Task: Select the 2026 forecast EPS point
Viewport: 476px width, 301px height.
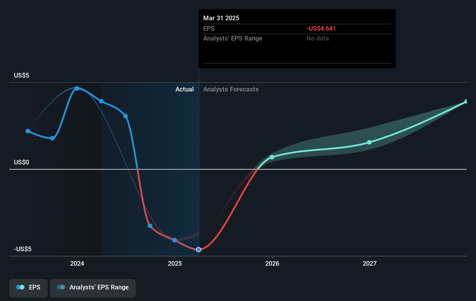Action: coord(272,157)
